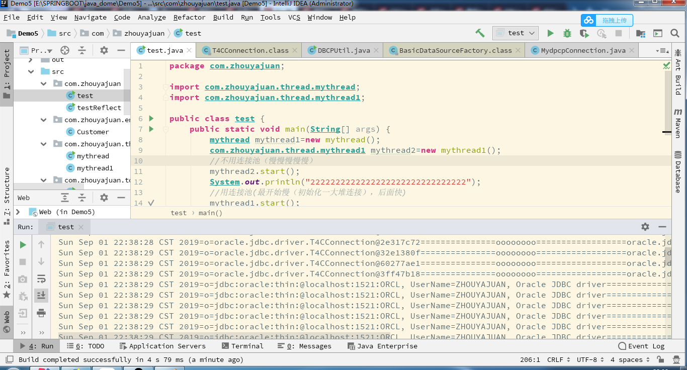Expand Web (in Demo5) node
The height and width of the screenshot is (370, 687).
click(19, 212)
